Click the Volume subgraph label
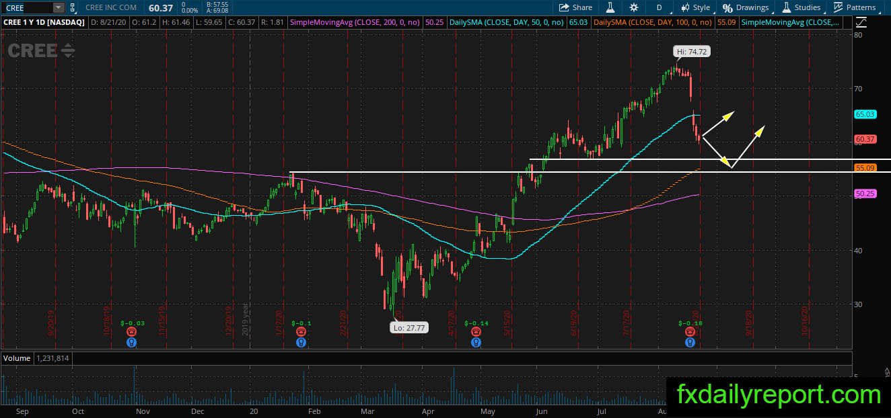Image resolution: width=891 pixels, height=418 pixels. (x=17, y=358)
